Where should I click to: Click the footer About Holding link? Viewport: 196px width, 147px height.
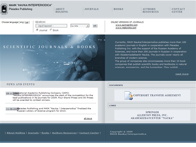coord(16,133)
